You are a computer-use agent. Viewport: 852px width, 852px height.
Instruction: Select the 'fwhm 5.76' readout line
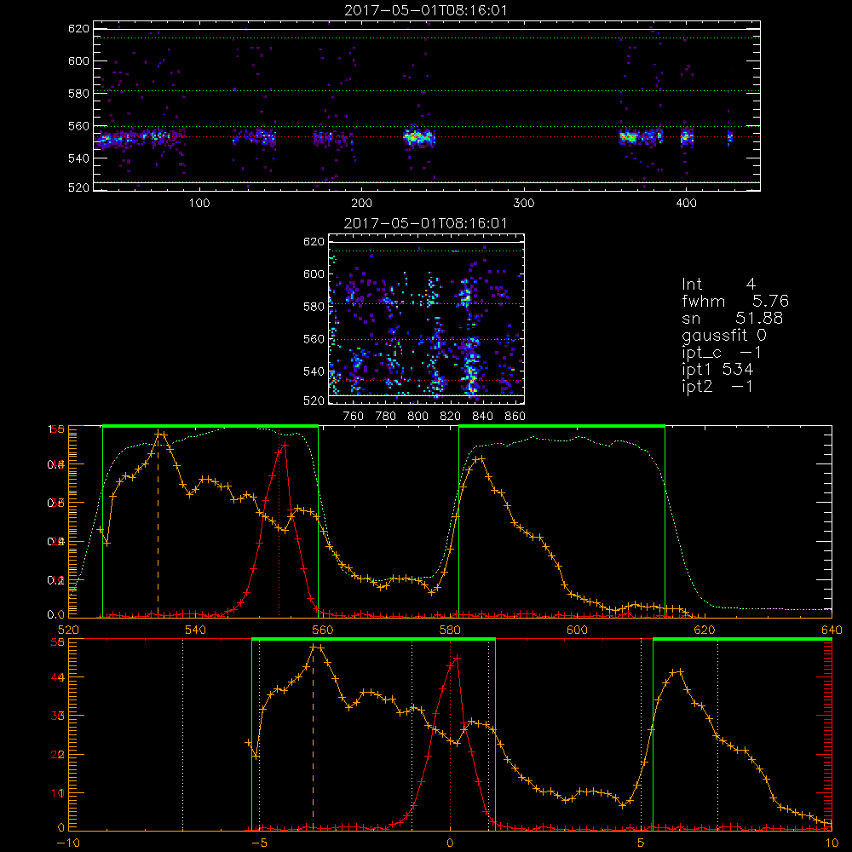tap(735, 301)
